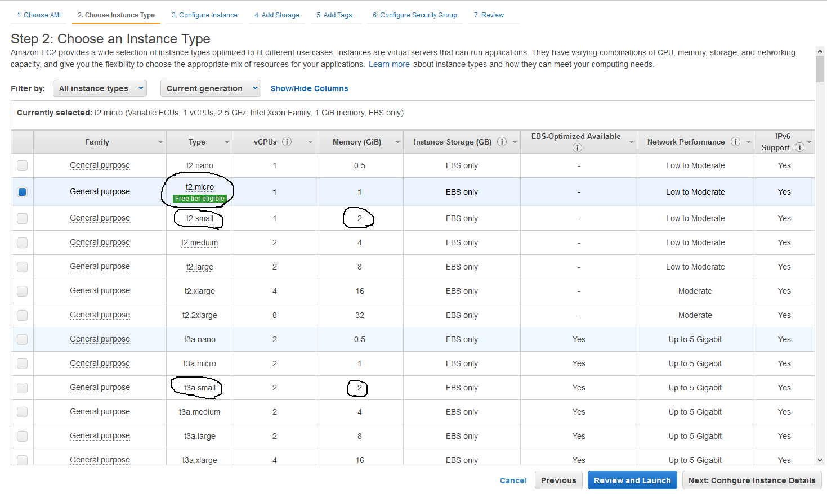Open the Memory (GiB) column sort arrow
Viewport: 827px width, 494px height.
(397, 142)
